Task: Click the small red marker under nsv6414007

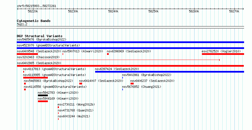Action: (x=81, y=84)
